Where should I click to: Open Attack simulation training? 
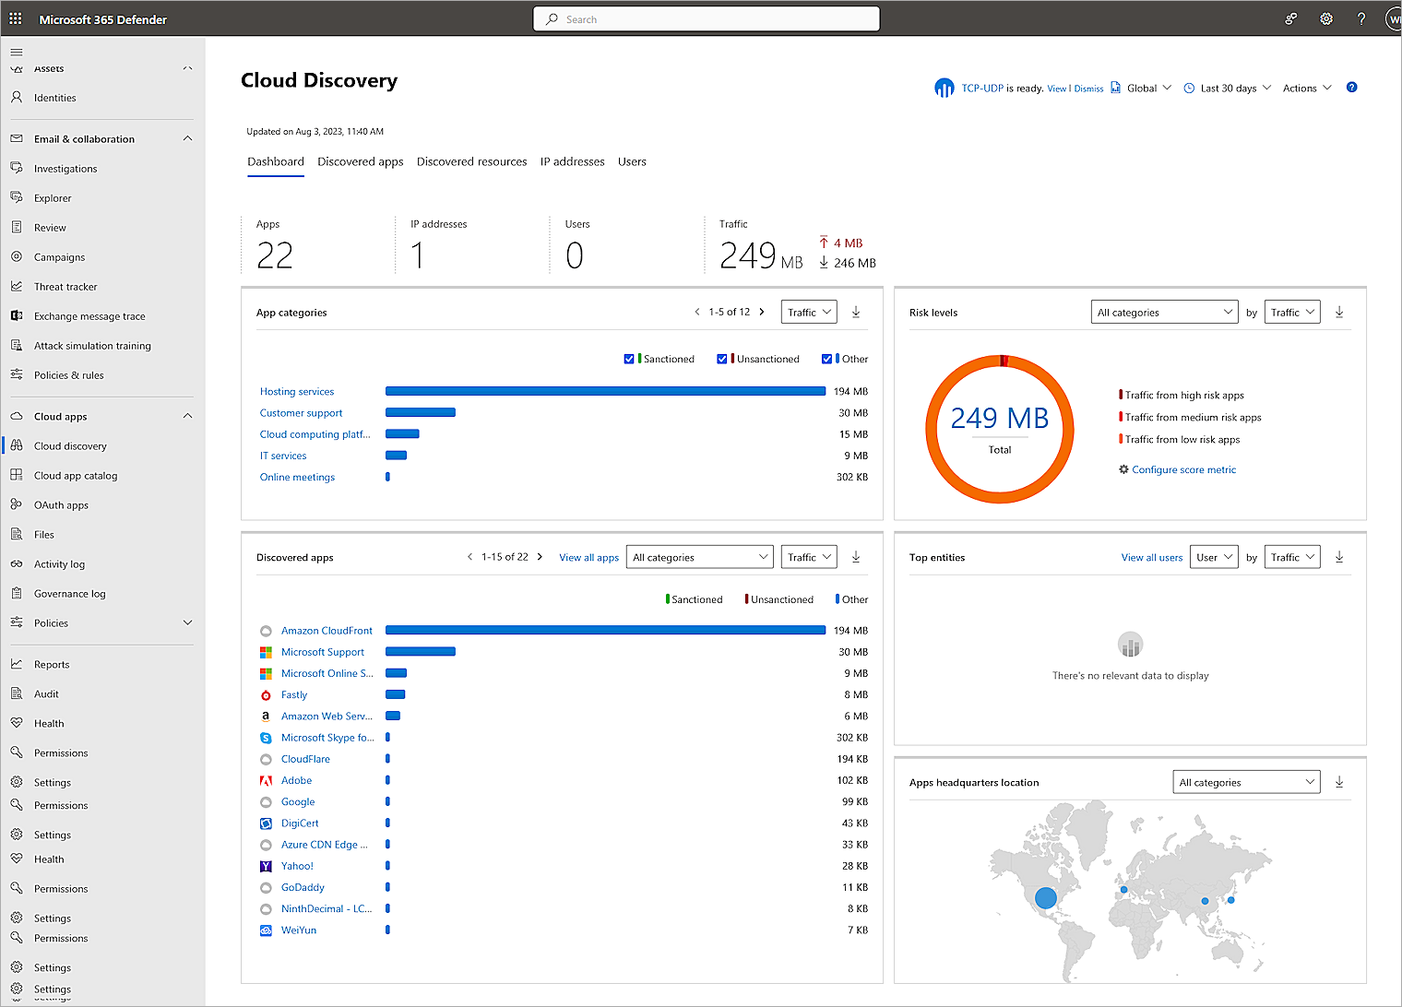92,345
